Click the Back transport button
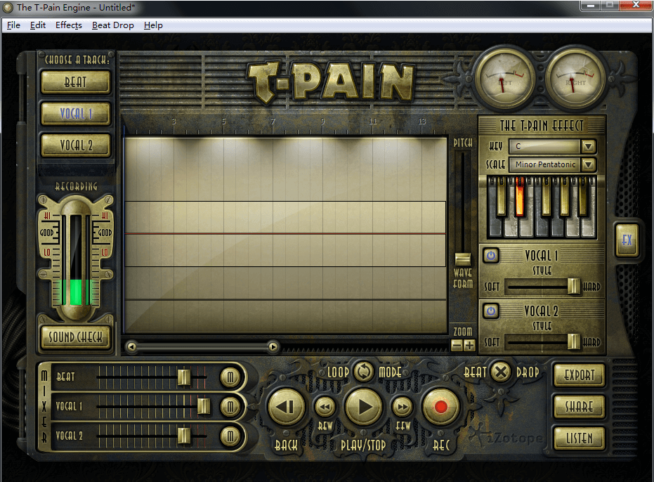 coord(286,407)
